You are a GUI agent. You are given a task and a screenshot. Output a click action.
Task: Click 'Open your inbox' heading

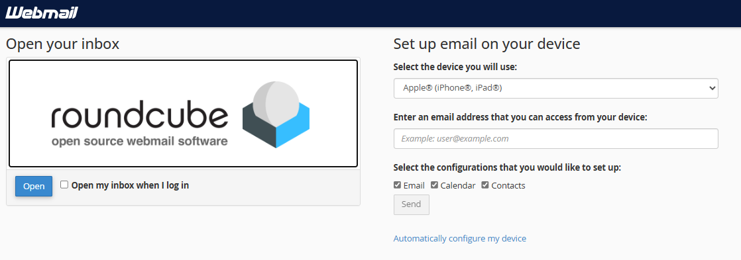pyautogui.click(x=62, y=44)
